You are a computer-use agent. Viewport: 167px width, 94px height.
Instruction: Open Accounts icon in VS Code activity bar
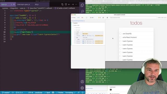82,82
